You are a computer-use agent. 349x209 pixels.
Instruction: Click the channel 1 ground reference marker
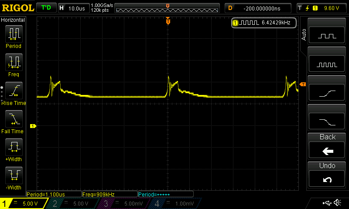click(x=33, y=126)
